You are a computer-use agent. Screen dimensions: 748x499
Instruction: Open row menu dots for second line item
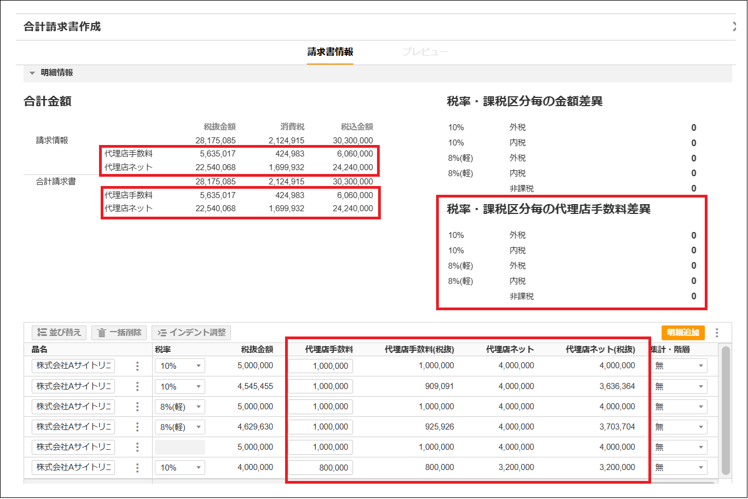(137, 386)
